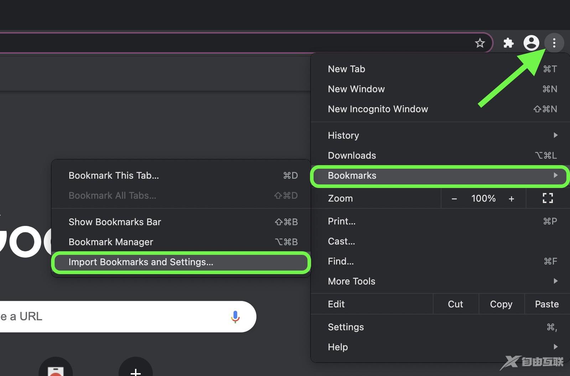This screenshot has width=570, height=376.
Task: Click the URL search input box
Action: click(x=128, y=316)
